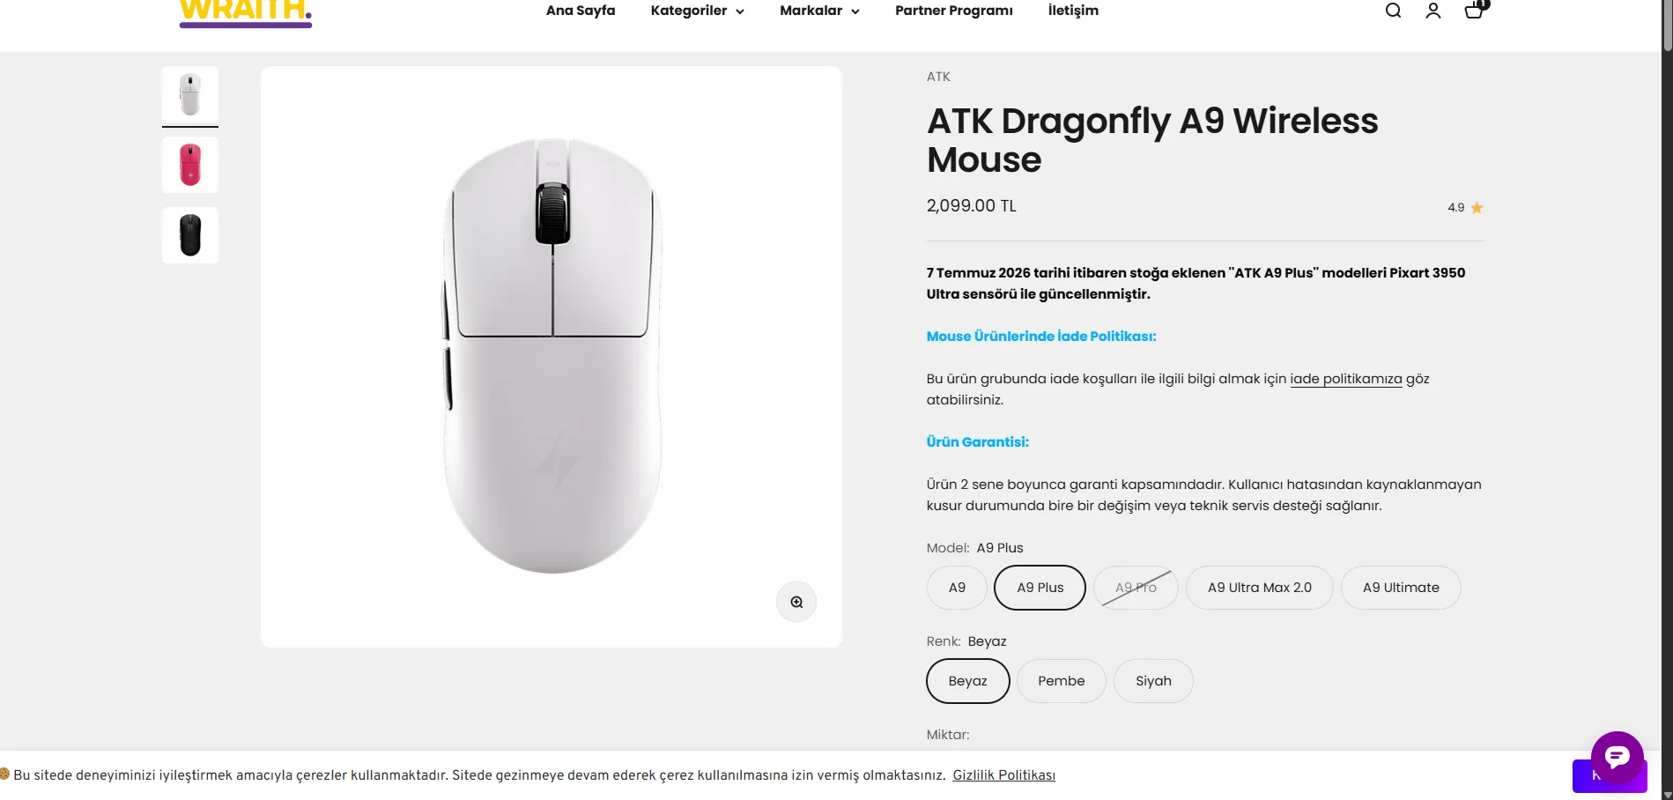1673x800 pixels.
Task: Select the A9 model option
Action: click(x=957, y=588)
